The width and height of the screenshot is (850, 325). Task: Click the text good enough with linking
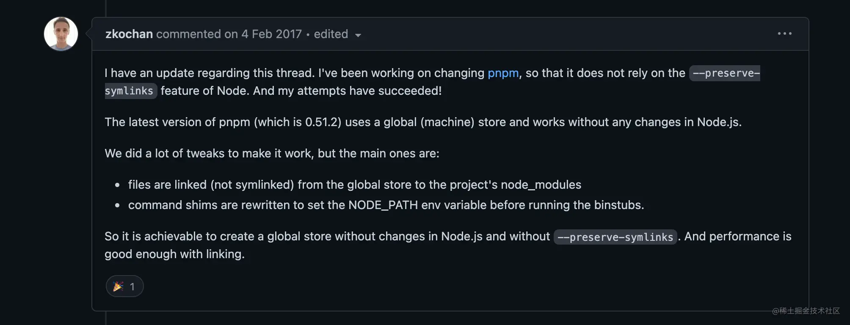coord(174,254)
